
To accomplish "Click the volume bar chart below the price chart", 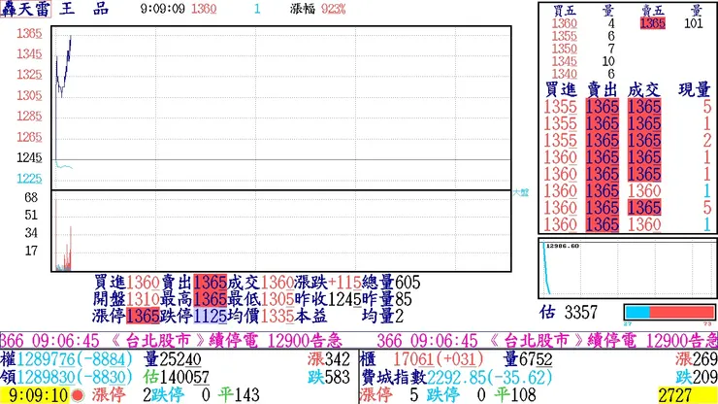I will (x=281, y=231).
